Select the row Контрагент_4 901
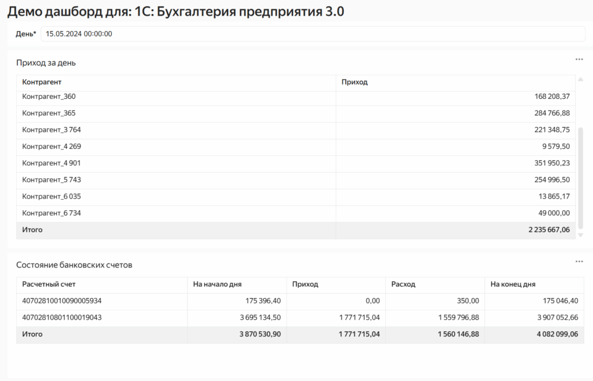This screenshot has height=381, width=593. (296, 163)
